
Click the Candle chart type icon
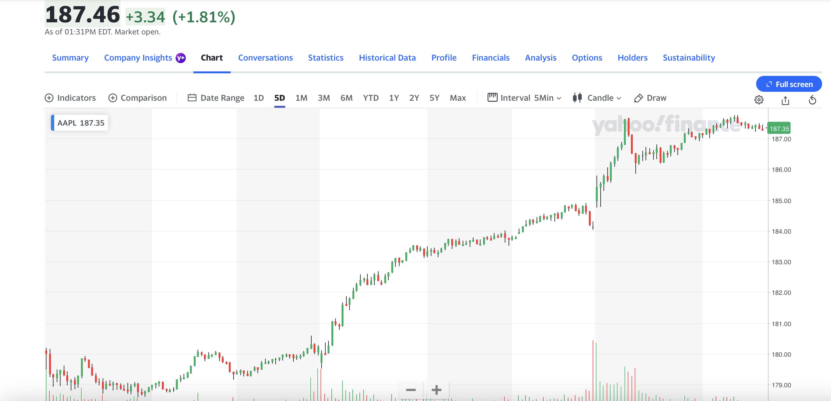pyautogui.click(x=577, y=98)
